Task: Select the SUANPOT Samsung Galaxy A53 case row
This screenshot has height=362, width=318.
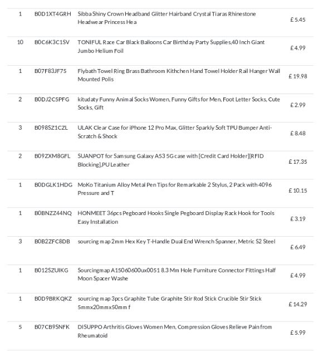Action: pos(160,162)
